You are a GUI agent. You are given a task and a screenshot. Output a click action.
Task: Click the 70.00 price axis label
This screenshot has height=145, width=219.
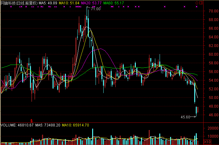[x=212, y=11]
